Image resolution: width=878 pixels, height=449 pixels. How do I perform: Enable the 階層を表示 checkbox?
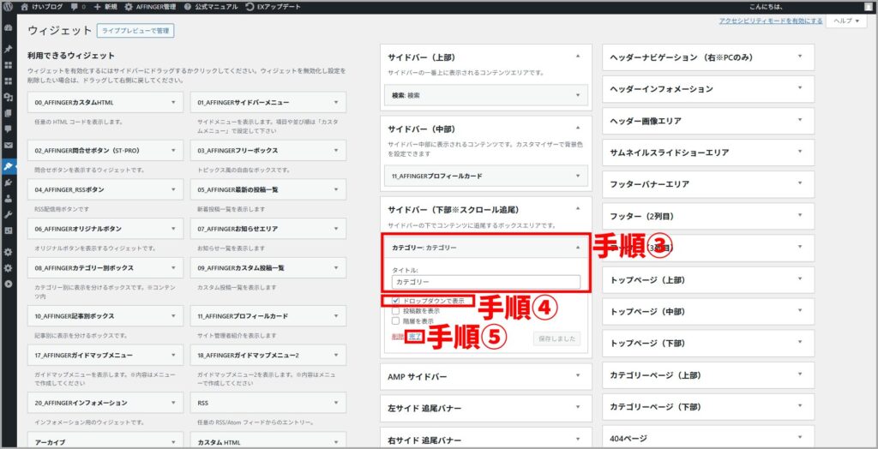click(x=395, y=321)
